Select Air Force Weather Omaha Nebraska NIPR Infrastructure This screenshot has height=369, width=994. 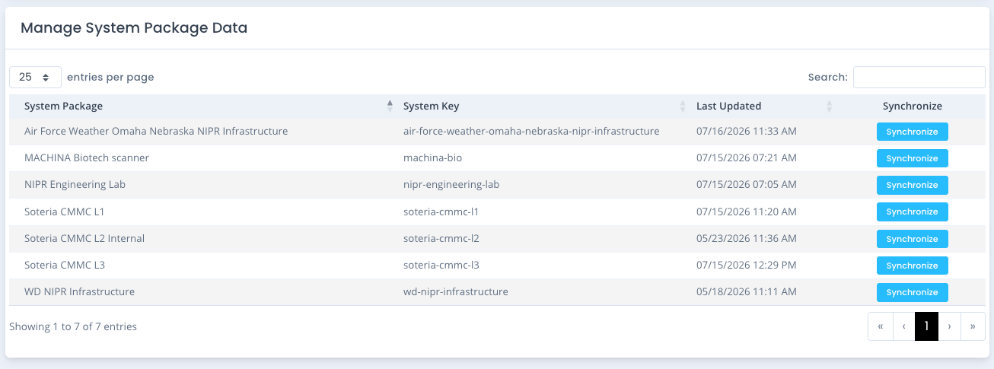pyautogui.click(x=156, y=131)
